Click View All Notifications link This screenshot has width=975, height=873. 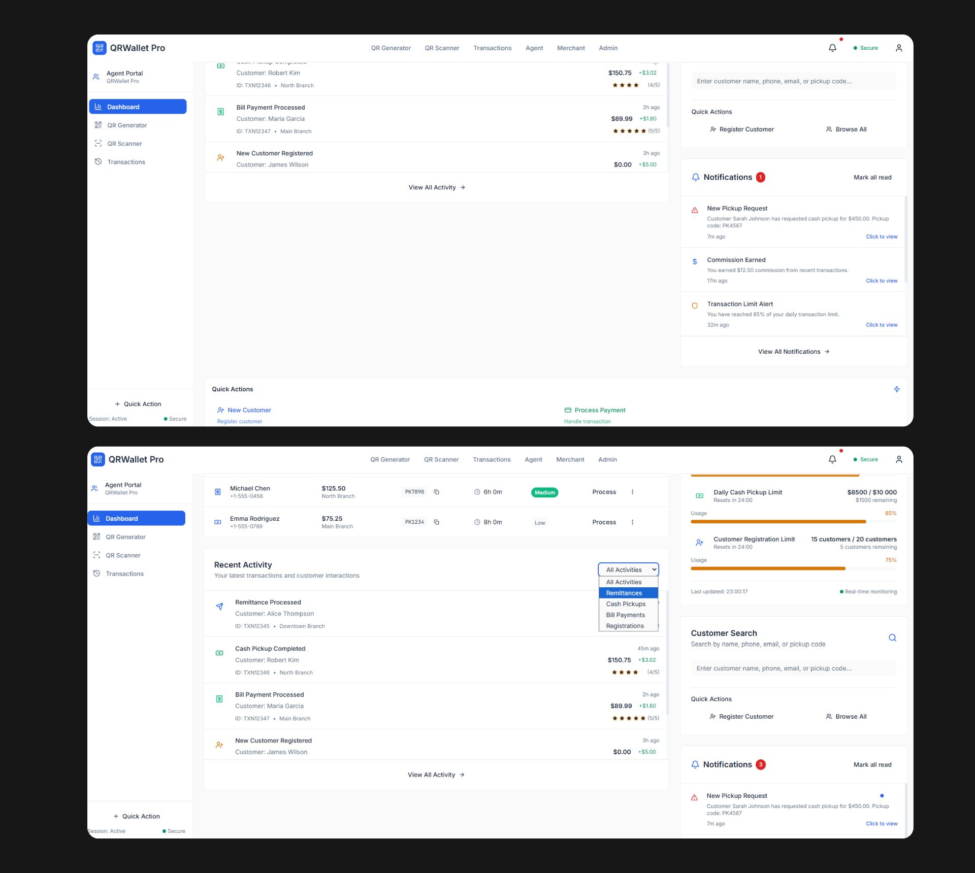(793, 352)
